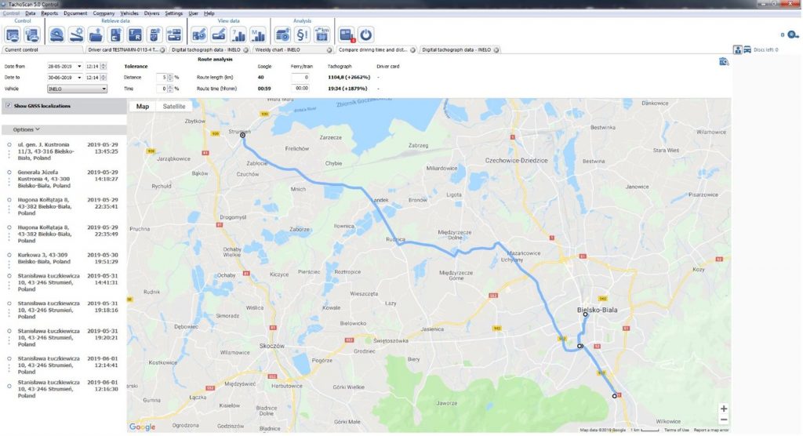This screenshot has width=803, height=436.
Task: Click the driver icon beside Discs left
Action: click(737, 49)
